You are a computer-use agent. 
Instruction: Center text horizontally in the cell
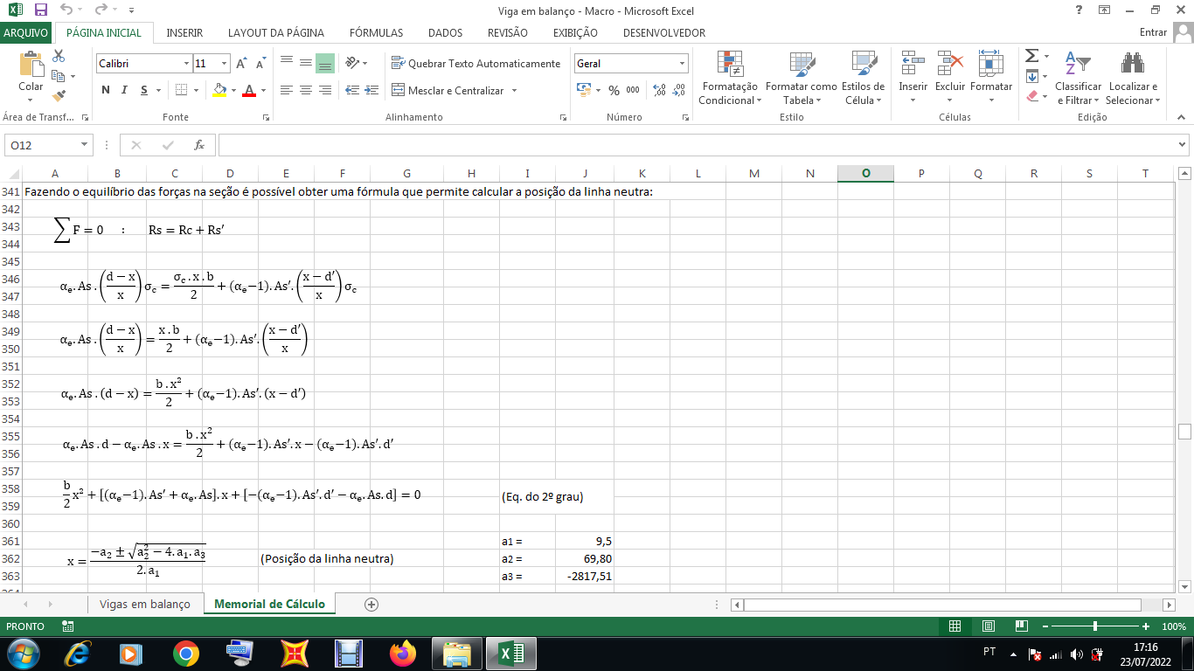point(305,90)
